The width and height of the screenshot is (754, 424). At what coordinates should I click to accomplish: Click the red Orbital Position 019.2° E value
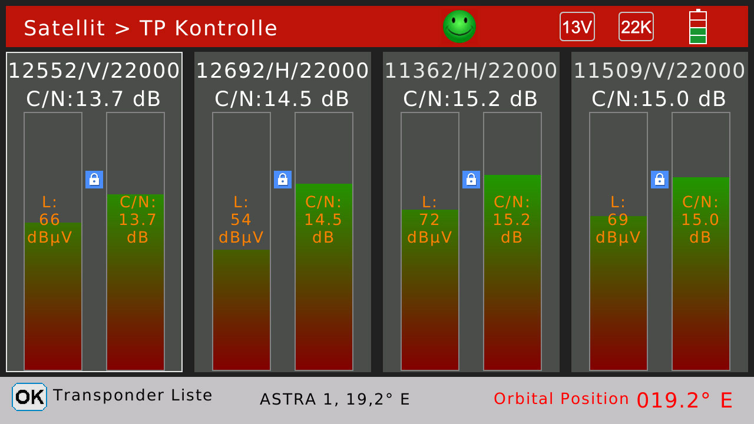684,400
